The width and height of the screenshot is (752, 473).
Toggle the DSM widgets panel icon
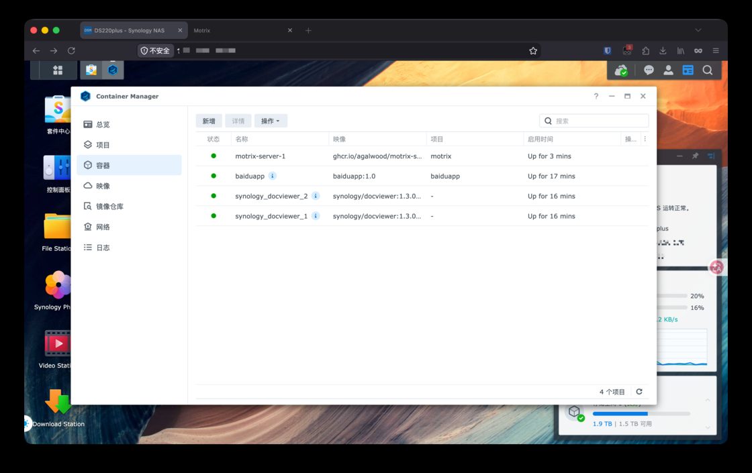tap(688, 70)
